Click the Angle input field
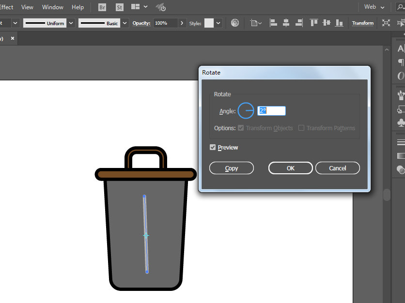405x303 pixels. tap(271, 111)
